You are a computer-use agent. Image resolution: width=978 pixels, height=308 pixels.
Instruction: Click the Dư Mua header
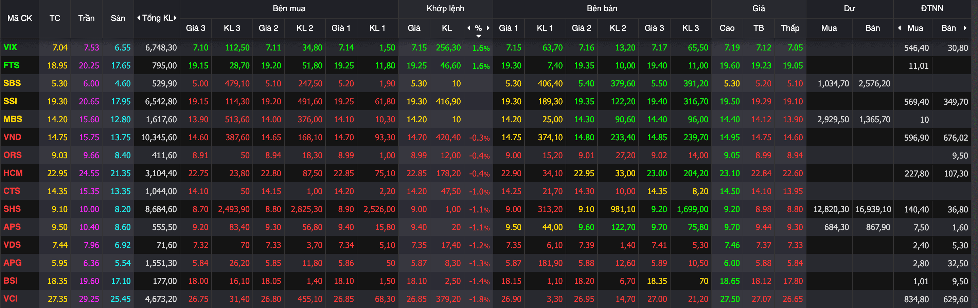coord(829,28)
